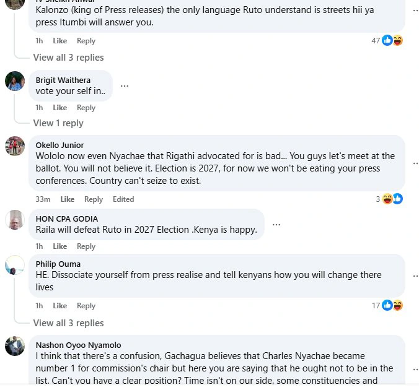Open Nashon Oyoo Nyamolo's profile name link
This screenshot has height=390, width=419.
pyautogui.click(x=78, y=345)
